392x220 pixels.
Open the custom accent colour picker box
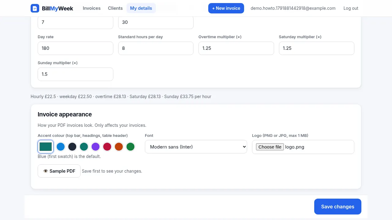tap(46, 147)
